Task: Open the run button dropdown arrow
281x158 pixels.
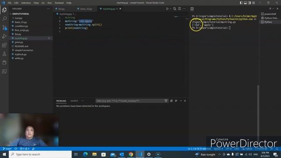Action: click(x=170, y=9)
